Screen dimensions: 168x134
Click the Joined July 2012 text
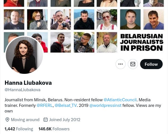(x=65, y=120)
